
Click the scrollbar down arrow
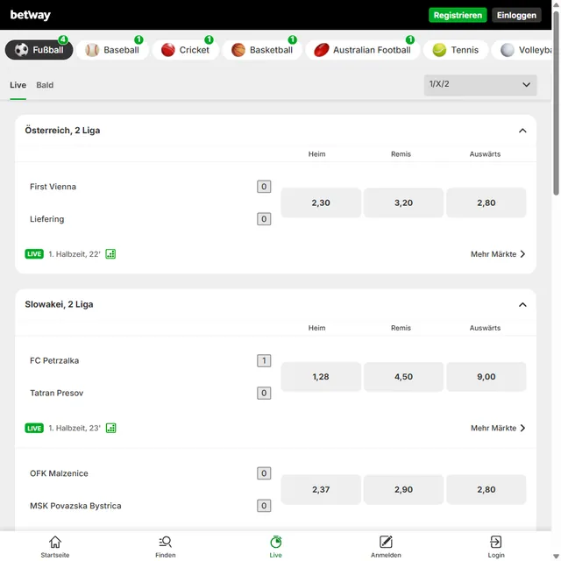tap(556, 557)
